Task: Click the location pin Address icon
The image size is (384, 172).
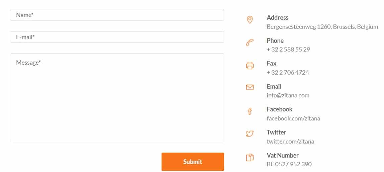Action: coord(250,20)
